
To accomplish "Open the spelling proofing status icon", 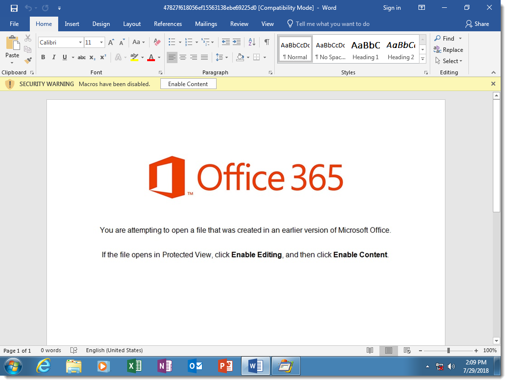I will [74, 350].
